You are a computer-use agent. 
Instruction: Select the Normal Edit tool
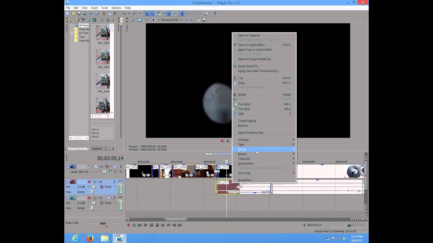point(182,13)
